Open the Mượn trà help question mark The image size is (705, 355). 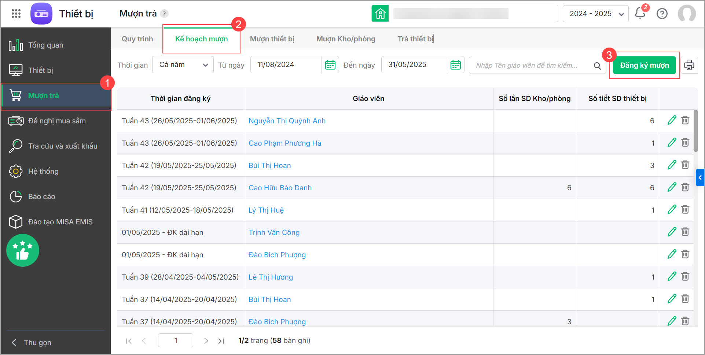point(165,14)
